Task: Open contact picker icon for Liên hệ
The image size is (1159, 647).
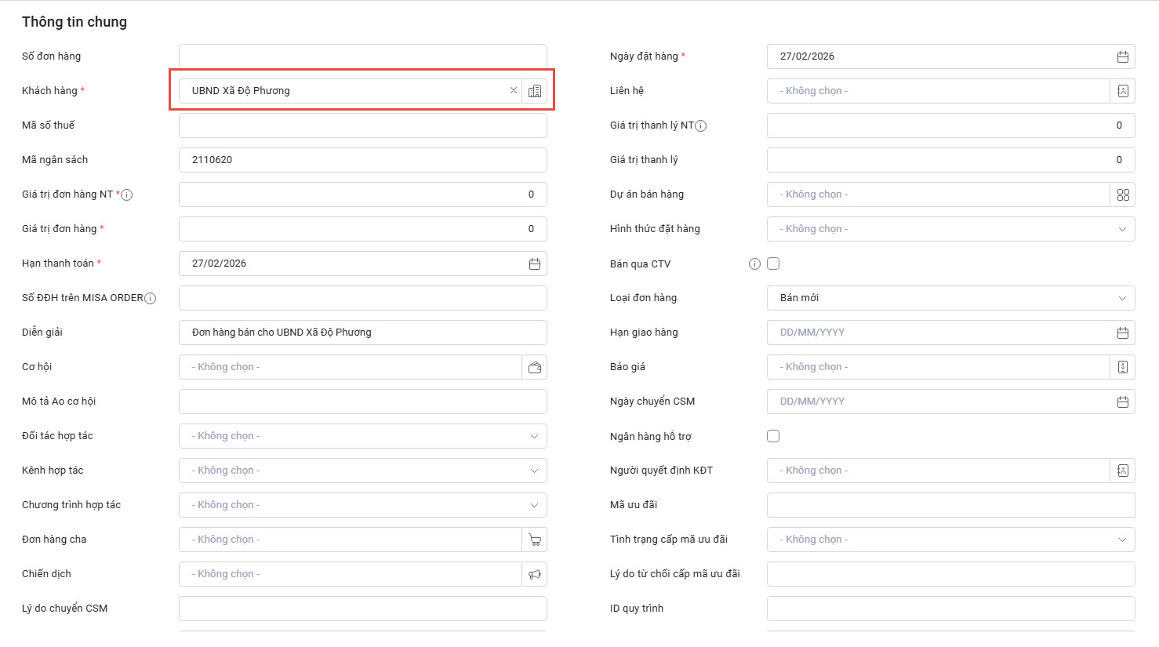Action: [1122, 91]
